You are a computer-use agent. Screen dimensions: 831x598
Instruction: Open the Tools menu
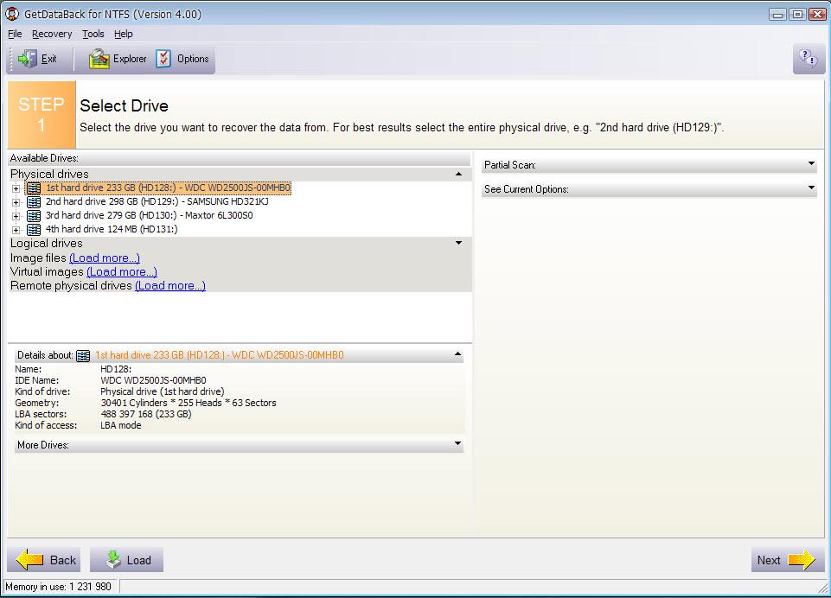pyautogui.click(x=93, y=34)
